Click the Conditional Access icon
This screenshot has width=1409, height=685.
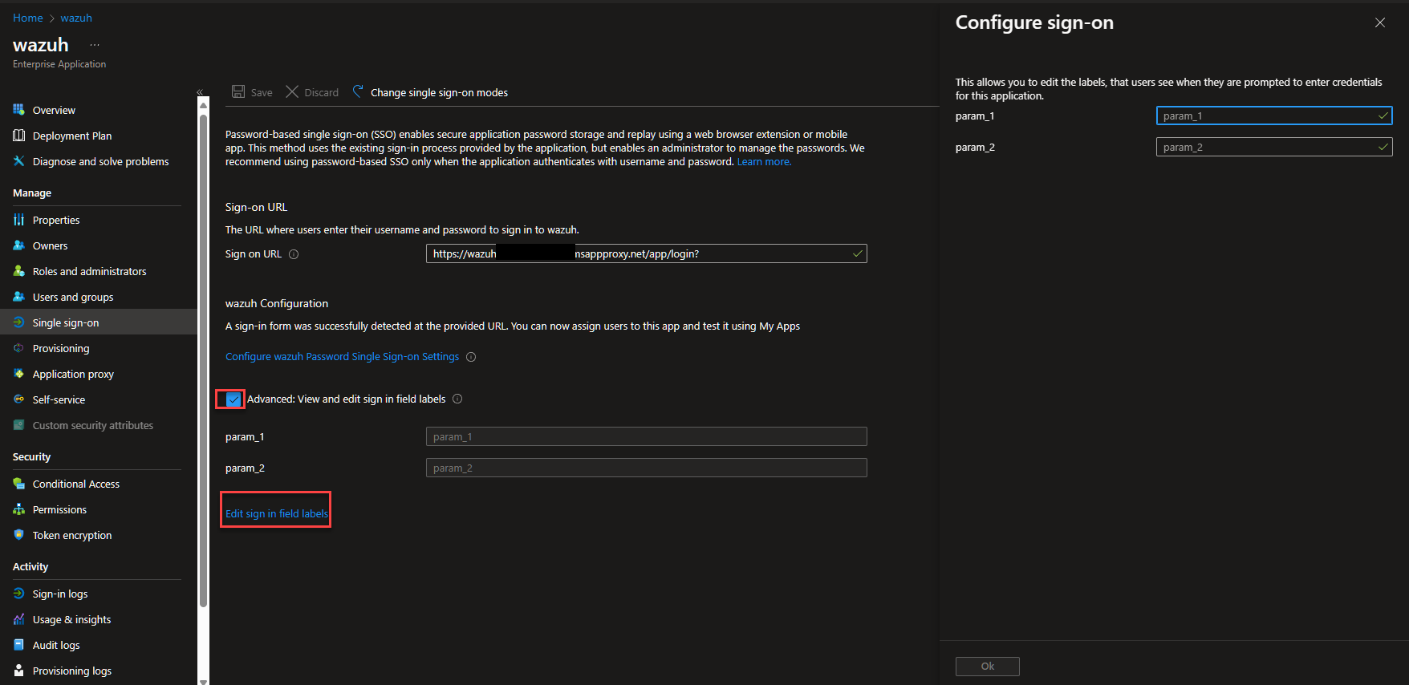[x=19, y=484]
